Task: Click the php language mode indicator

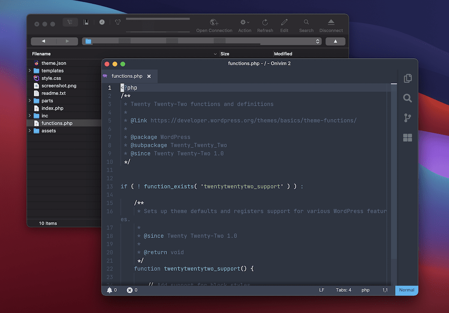Action: point(365,290)
